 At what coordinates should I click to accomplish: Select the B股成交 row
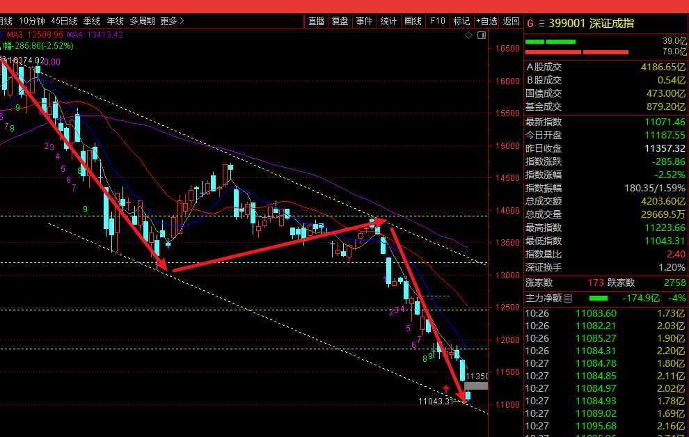(x=606, y=81)
